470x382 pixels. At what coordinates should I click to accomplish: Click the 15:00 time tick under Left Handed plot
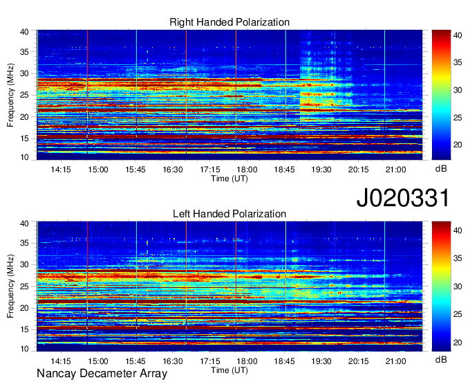click(98, 361)
